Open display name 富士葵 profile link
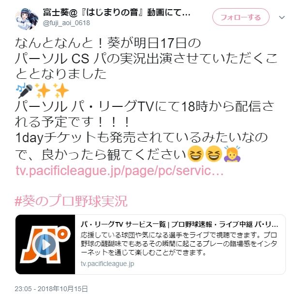This screenshot has height=295, width=299. [116, 13]
